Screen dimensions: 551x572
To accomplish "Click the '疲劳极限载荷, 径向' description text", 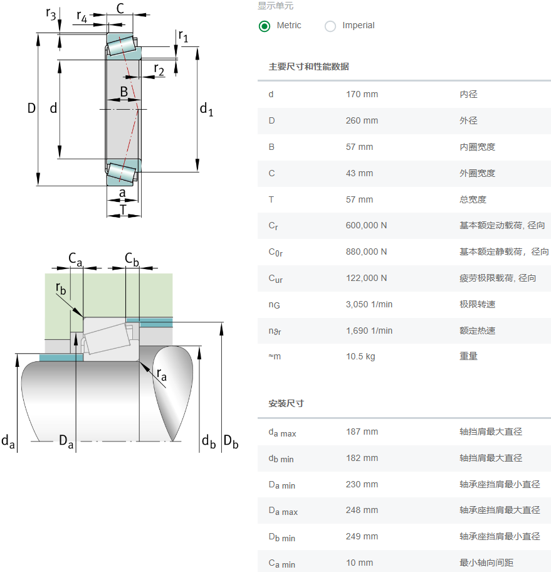I will click(497, 278).
